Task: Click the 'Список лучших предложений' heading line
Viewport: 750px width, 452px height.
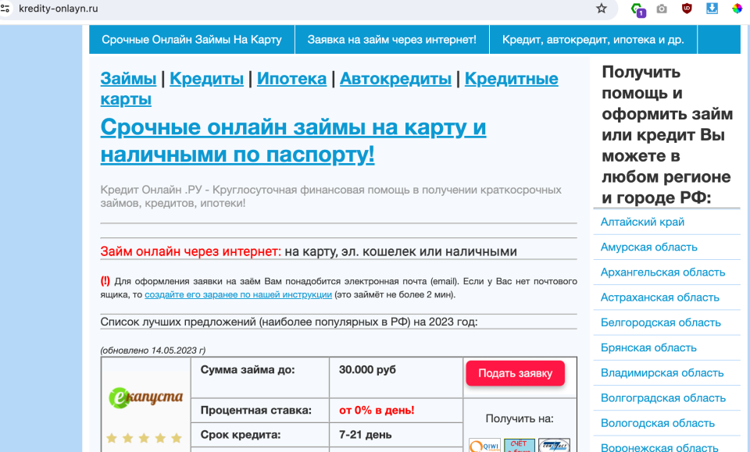Action: pos(289,322)
